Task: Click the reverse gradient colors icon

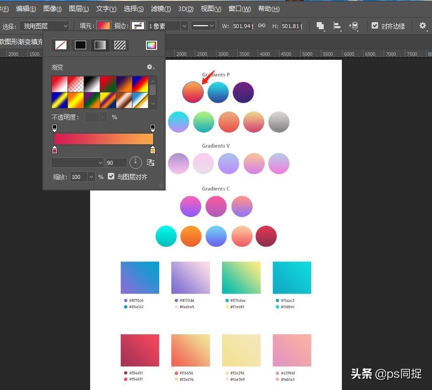Action: 151,163
